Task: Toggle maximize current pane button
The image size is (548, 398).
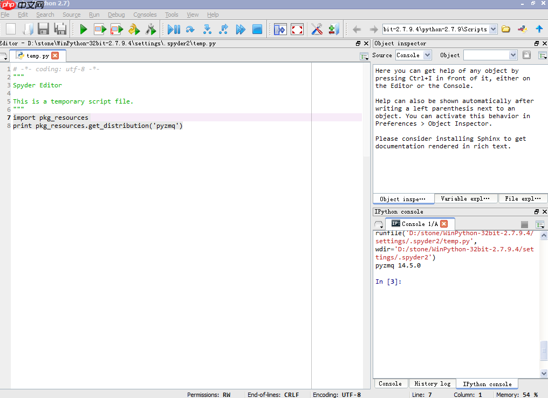Action: [280, 29]
